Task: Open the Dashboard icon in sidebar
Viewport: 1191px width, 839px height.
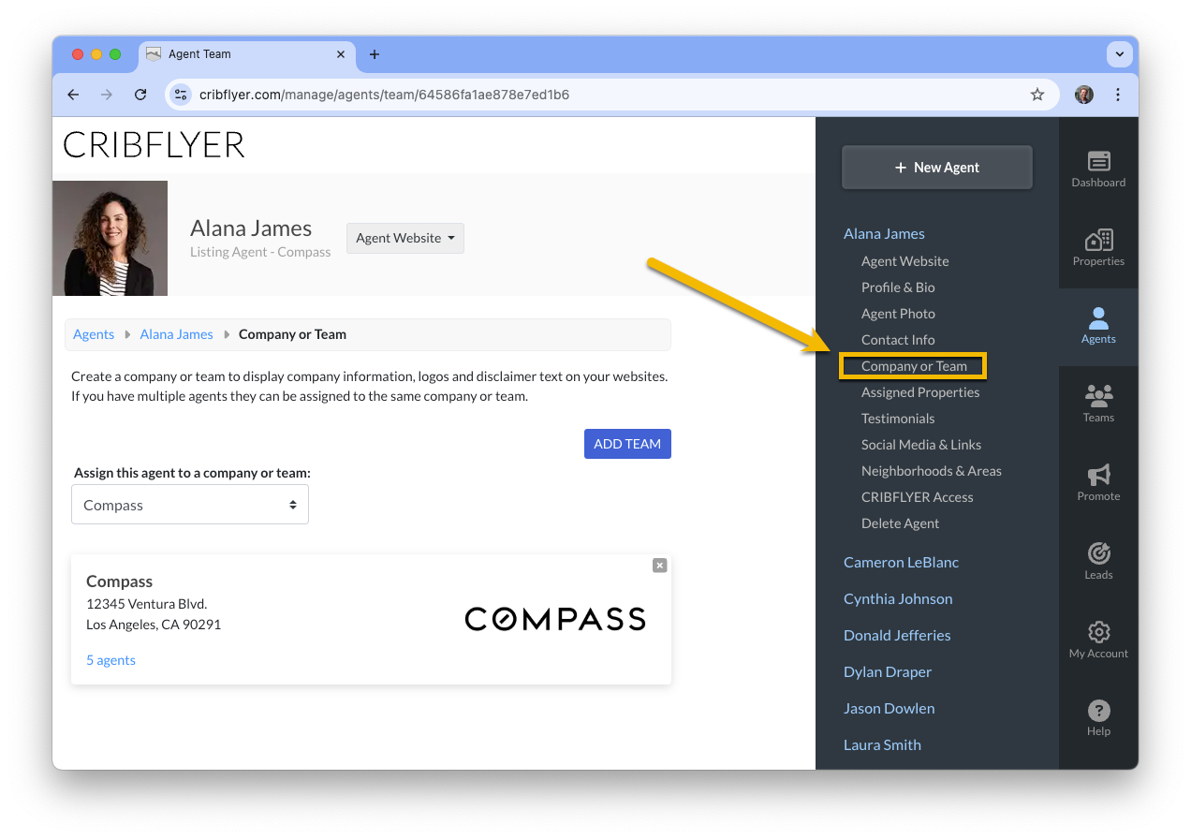Action: point(1098,161)
